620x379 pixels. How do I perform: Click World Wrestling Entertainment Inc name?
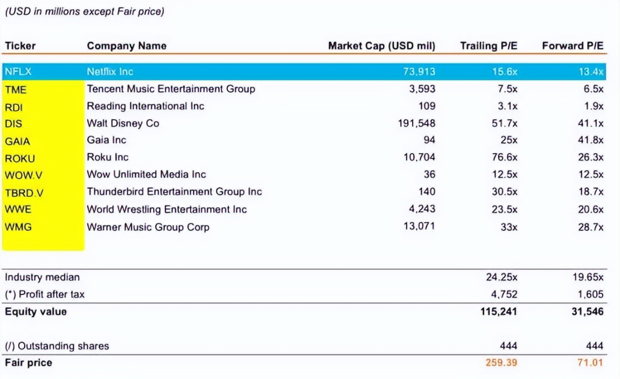(x=166, y=209)
